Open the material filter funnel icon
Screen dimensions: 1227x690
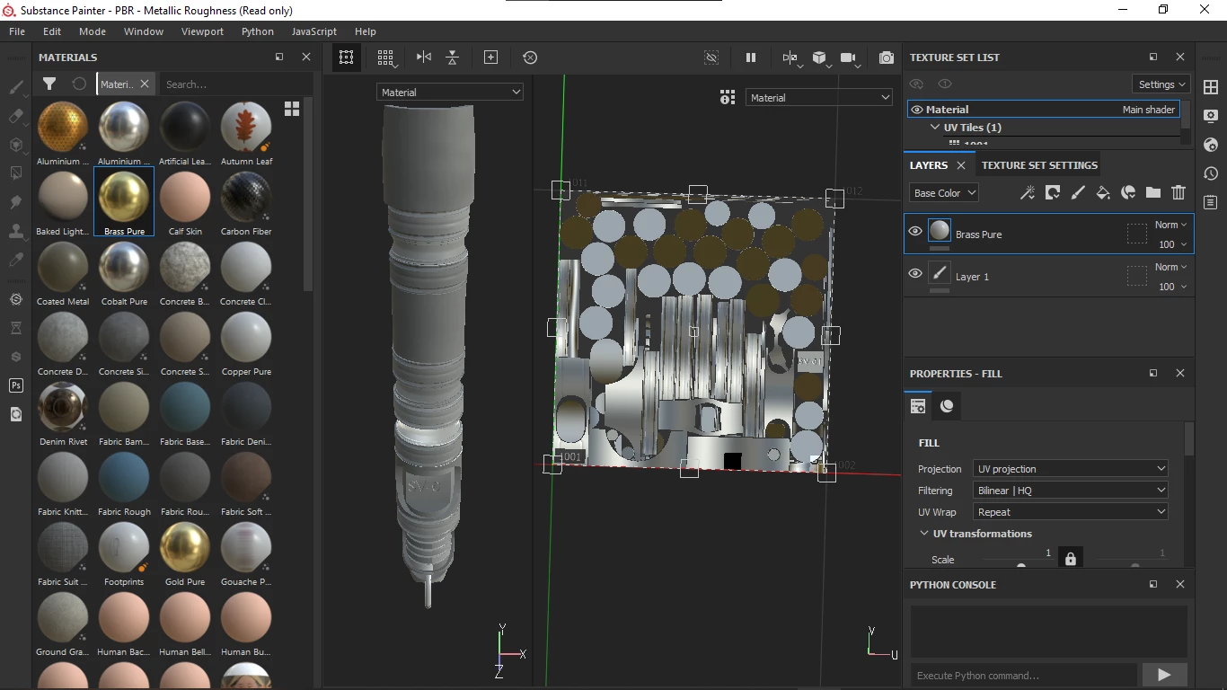click(49, 84)
